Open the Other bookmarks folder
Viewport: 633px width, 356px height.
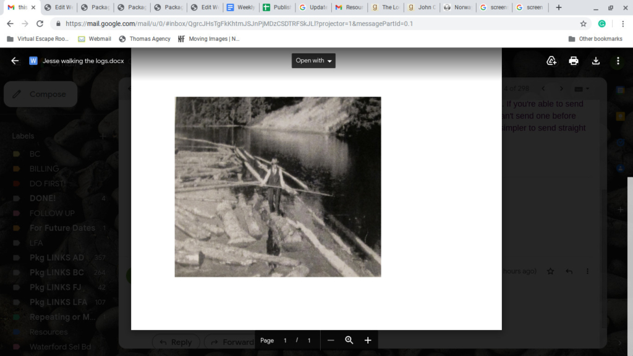pos(595,38)
